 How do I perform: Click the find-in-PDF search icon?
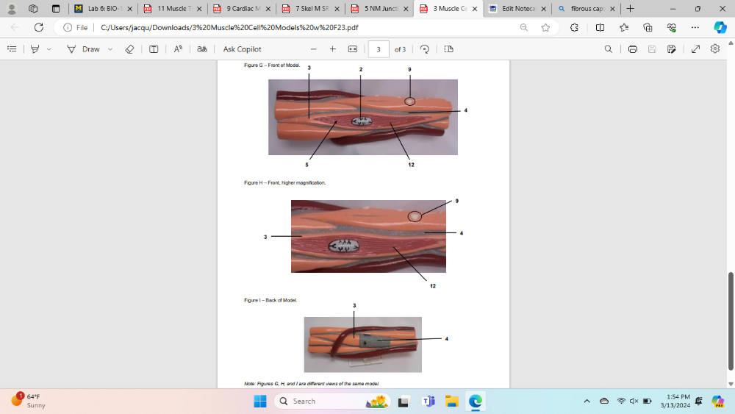point(608,49)
